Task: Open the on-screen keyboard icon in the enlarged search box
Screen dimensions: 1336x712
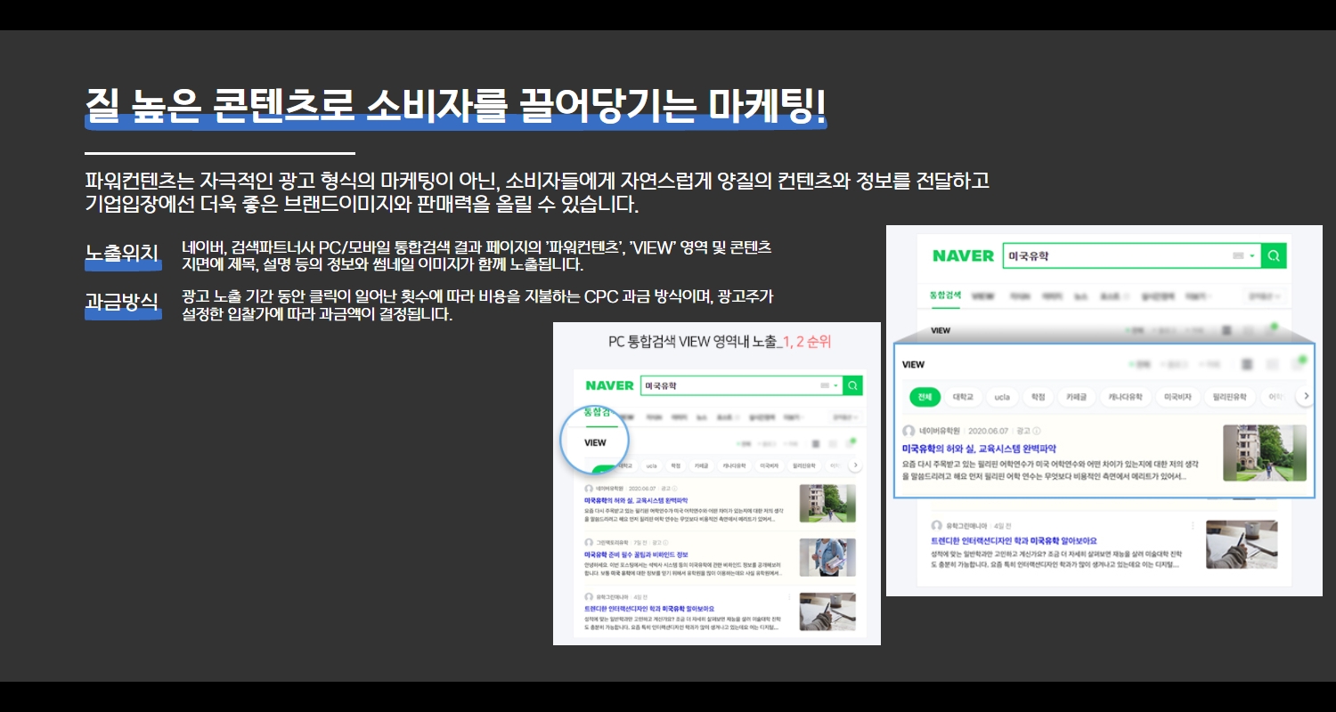Action: [x=1237, y=256]
